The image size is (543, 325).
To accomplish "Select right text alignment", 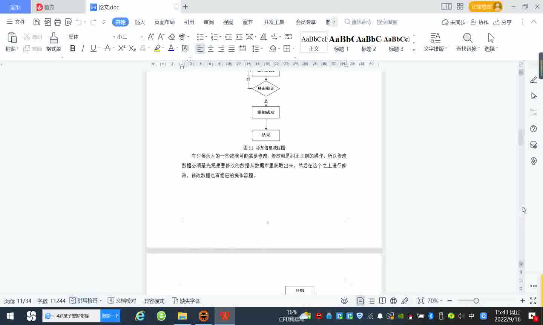I will pyautogui.click(x=221, y=49).
